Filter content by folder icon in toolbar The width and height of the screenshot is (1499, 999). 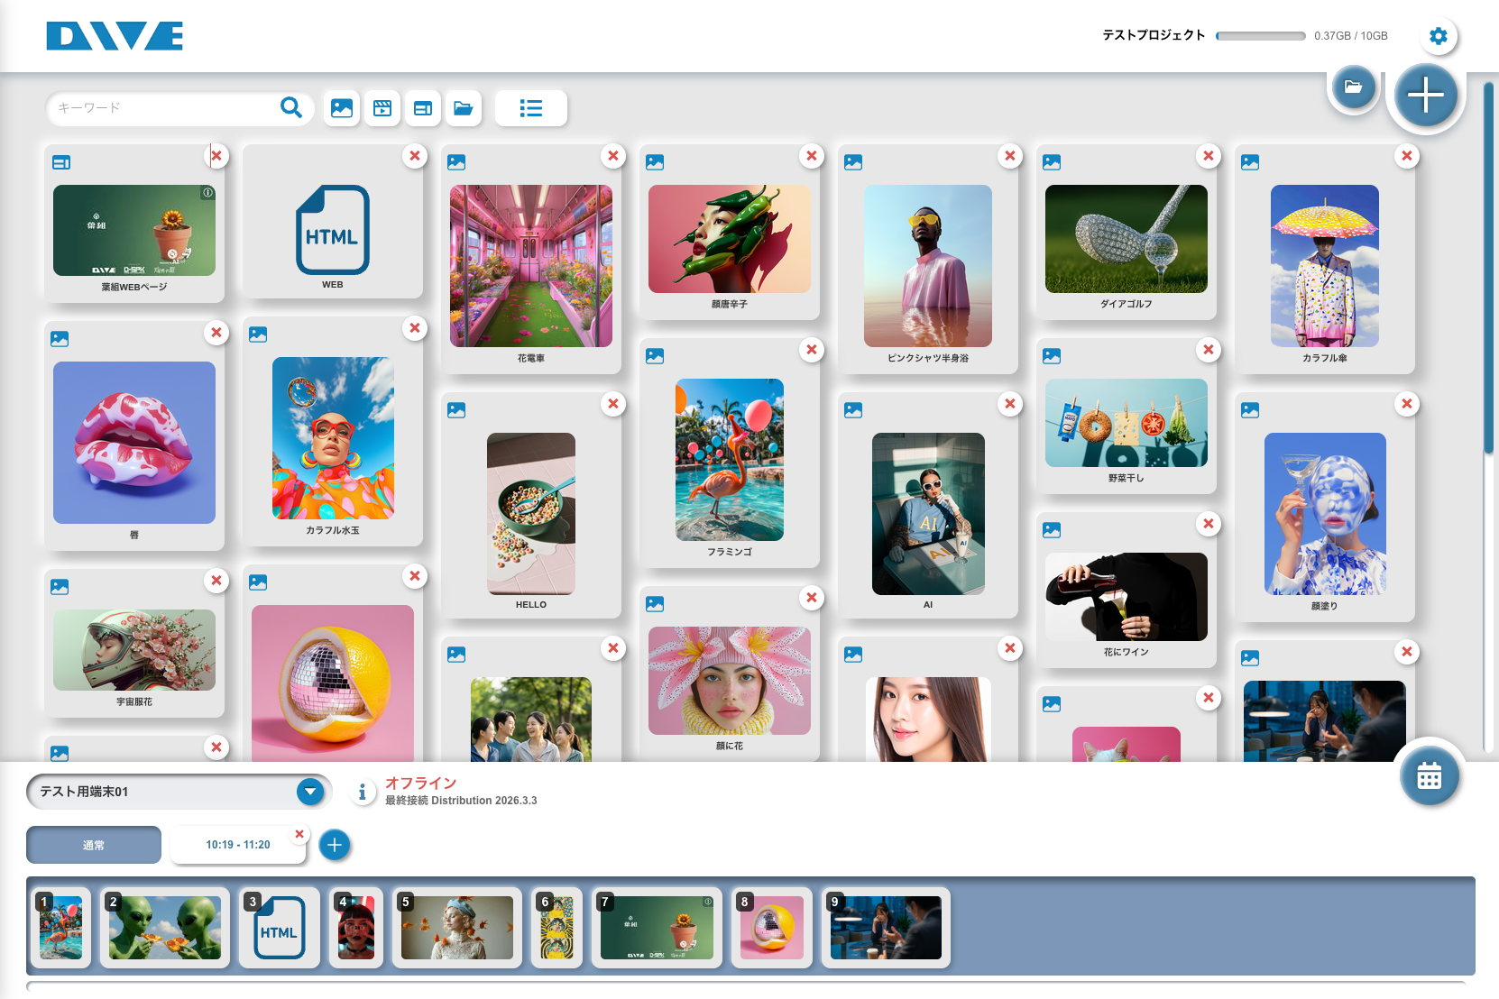tap(464, 108)
